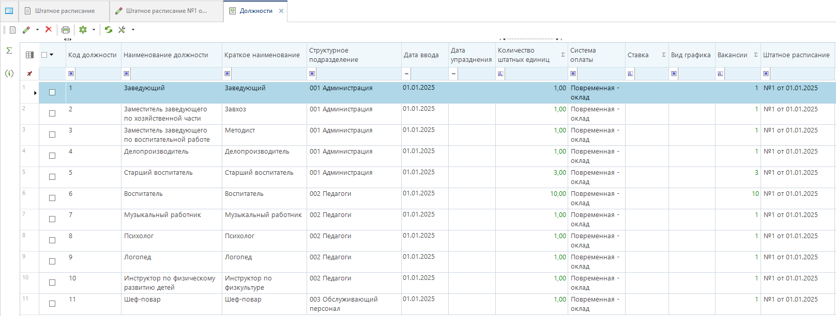The height and width of the screenshot is (316, 836).
Task: Print the positions list
Action: 66,30
